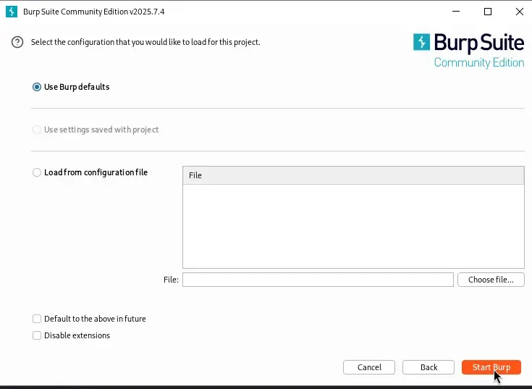532x389 pixels.
Task: Minimize the Burp Suite window
Action: coord(456,12)
